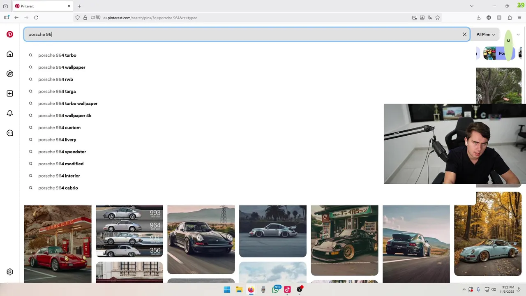The image size is (526, 296).
Task: Expand the account chevron next to profile
Action: pos(518,35)
